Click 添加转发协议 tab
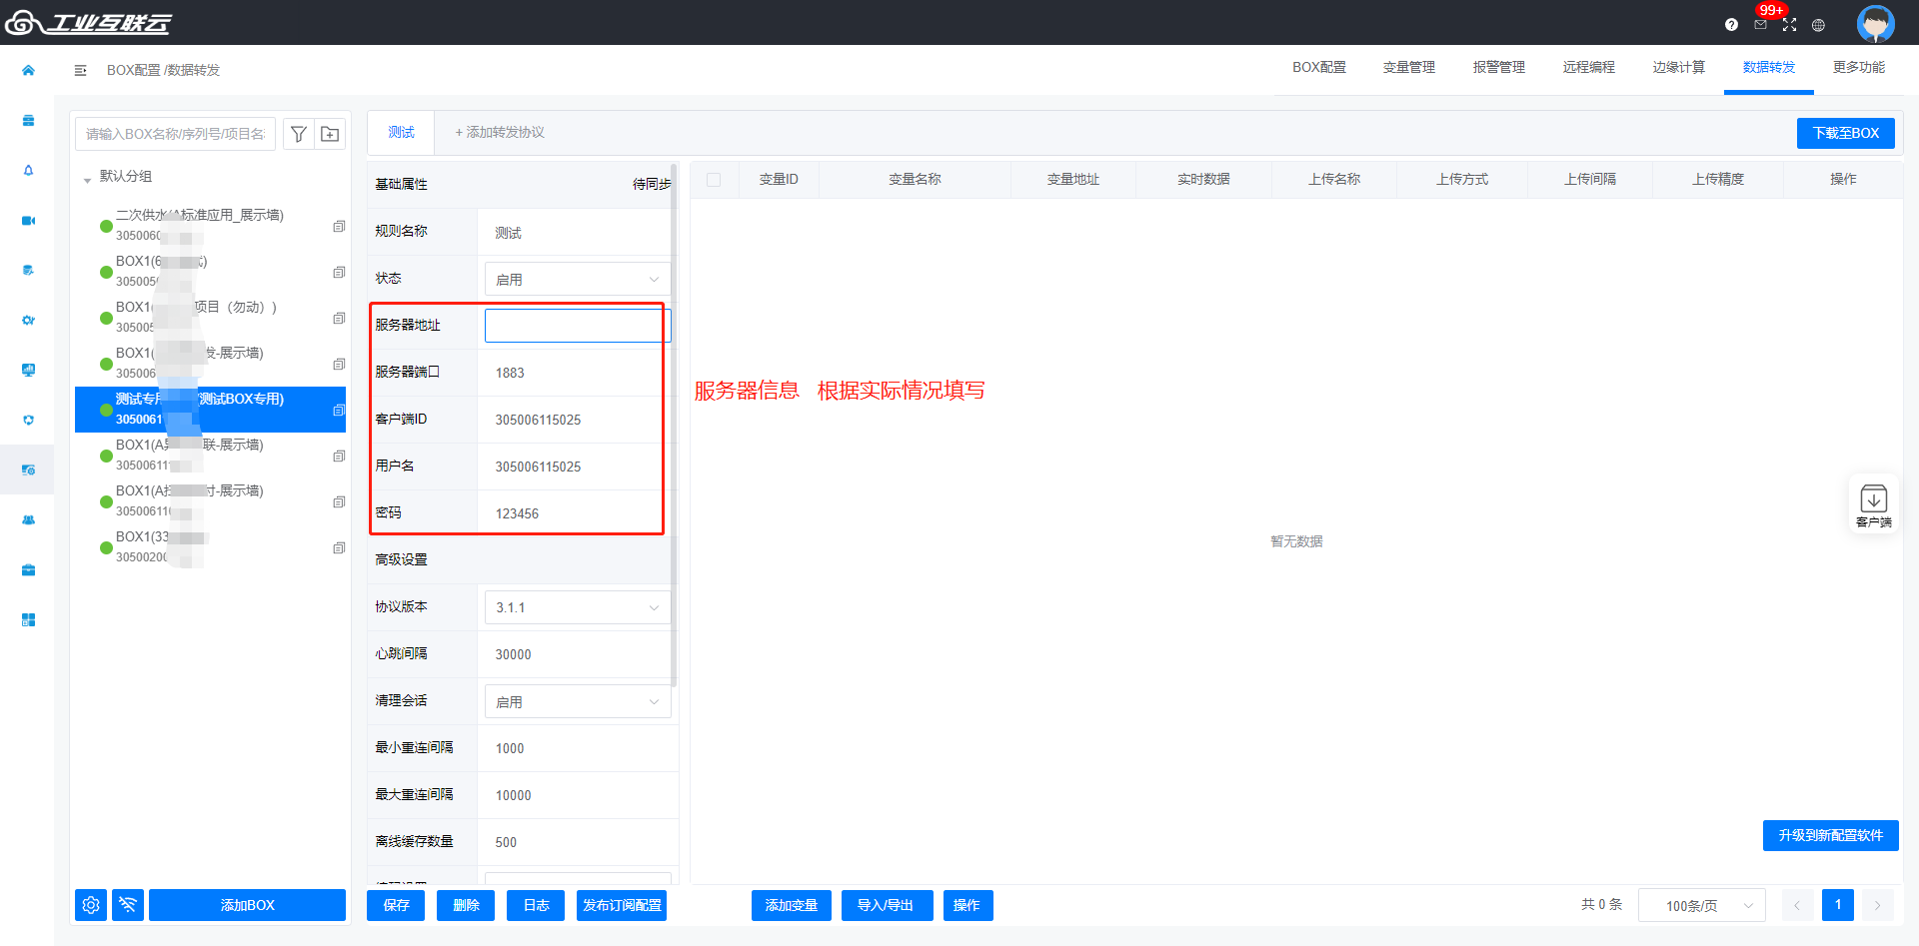The image size is (1919, 946). [x=500, y=132]
